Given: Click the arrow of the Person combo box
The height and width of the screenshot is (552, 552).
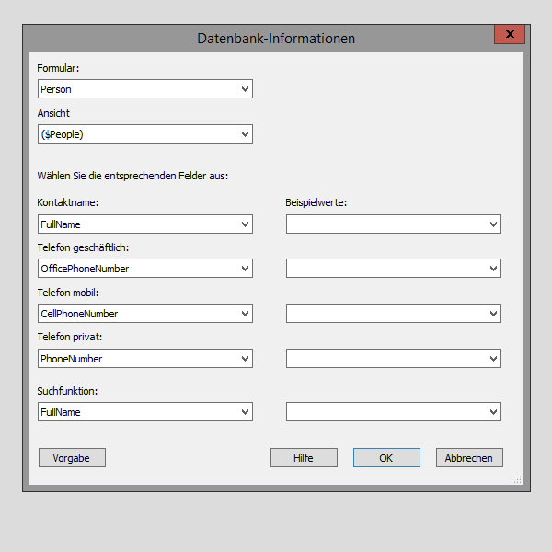Looking at the screenshot, I should [x=245, y=89].
